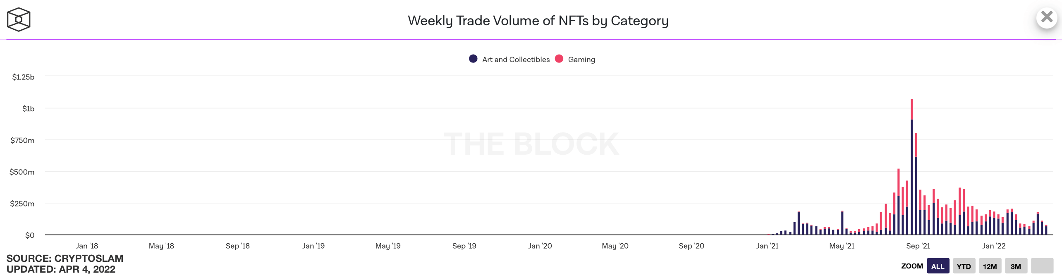Select the 12M zoom range
Screen dimensions: 1062x278
pyautogui.click(x=990, y=266)
